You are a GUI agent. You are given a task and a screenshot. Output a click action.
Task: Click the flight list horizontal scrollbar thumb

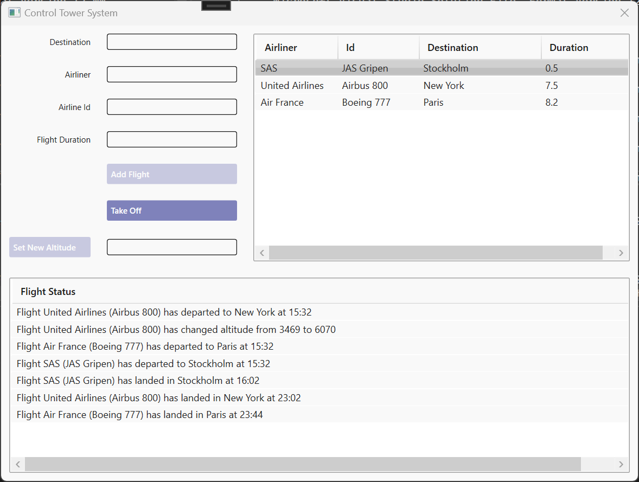click(x=436, y=253)
